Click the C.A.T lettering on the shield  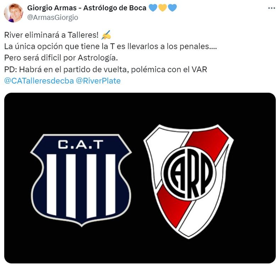81,144
